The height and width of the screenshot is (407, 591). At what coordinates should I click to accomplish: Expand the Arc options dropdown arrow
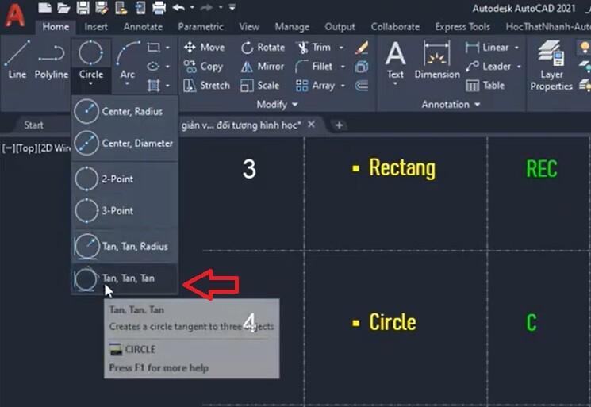coord(128,83)
